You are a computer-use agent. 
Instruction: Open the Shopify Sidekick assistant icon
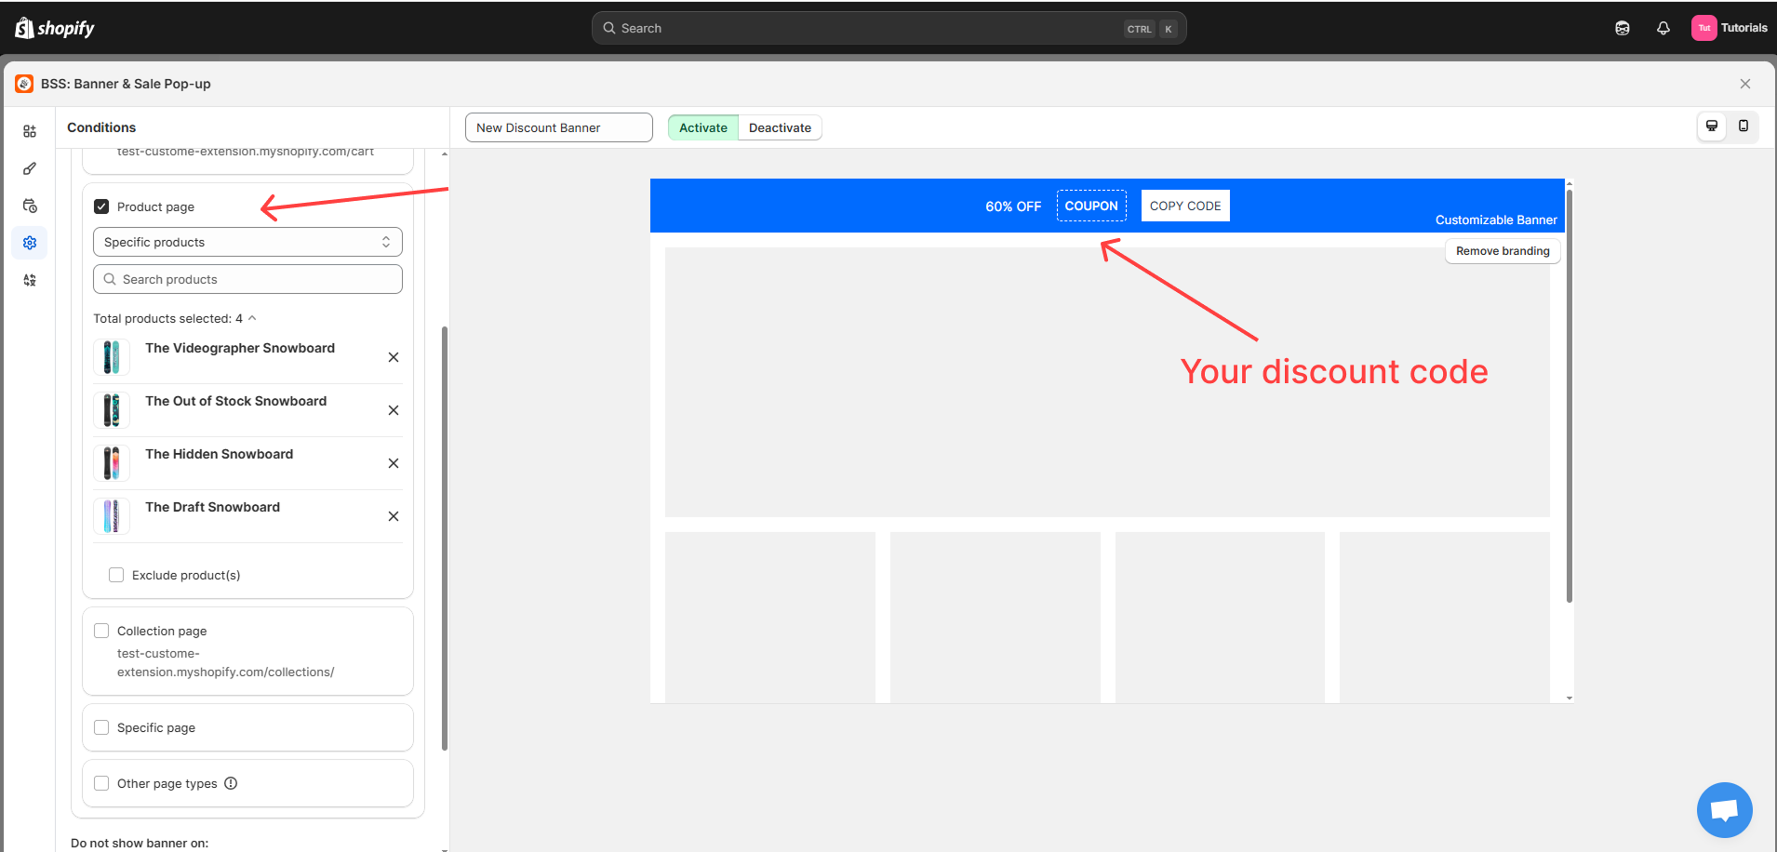click(x=1623, y=28)
